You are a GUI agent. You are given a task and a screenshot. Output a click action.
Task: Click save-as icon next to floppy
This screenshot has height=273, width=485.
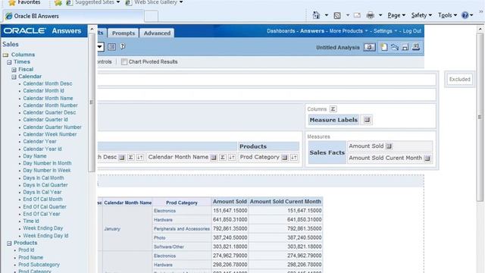click(416, 47)
